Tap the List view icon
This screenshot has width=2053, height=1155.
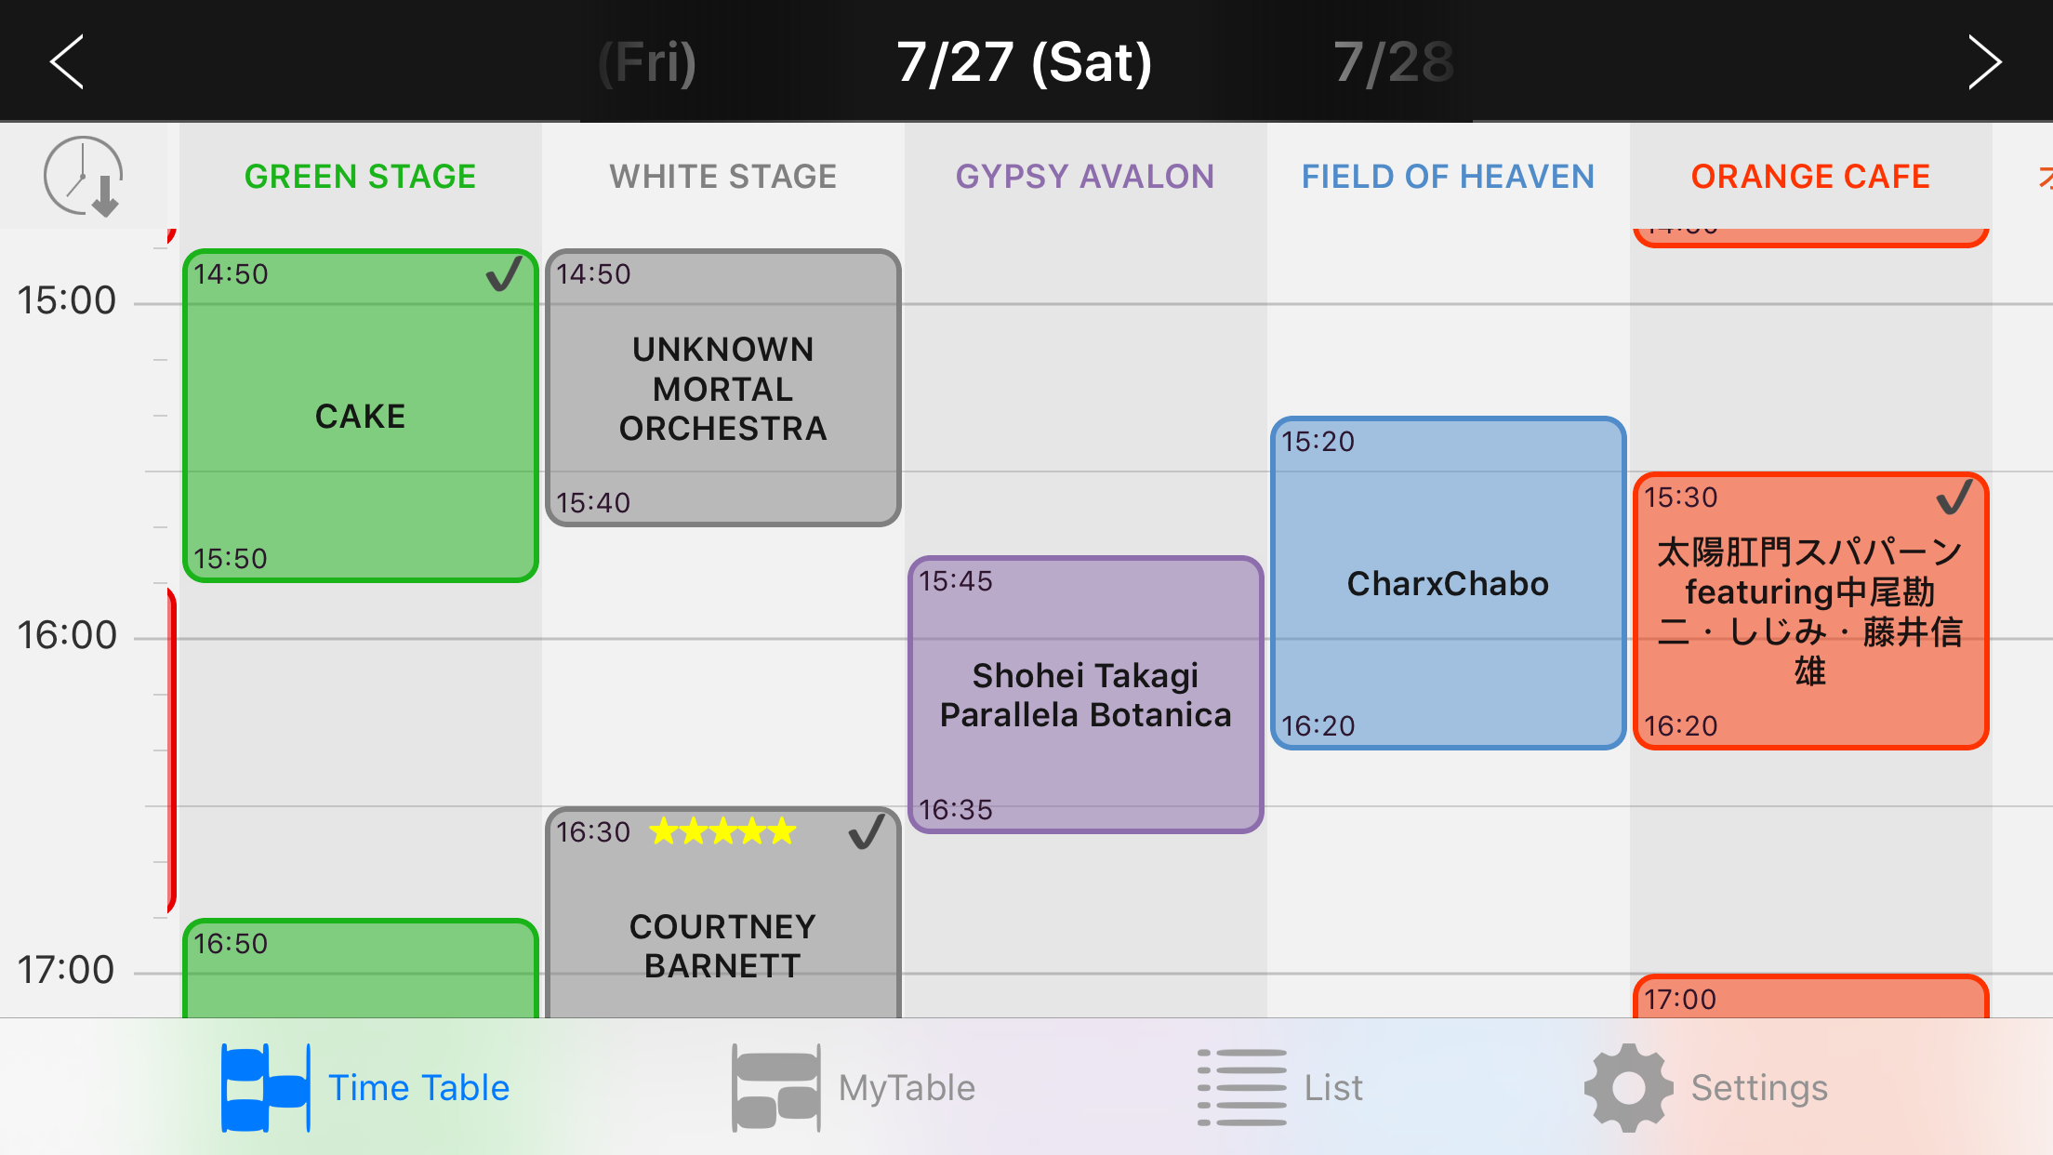point(1242,1087)
